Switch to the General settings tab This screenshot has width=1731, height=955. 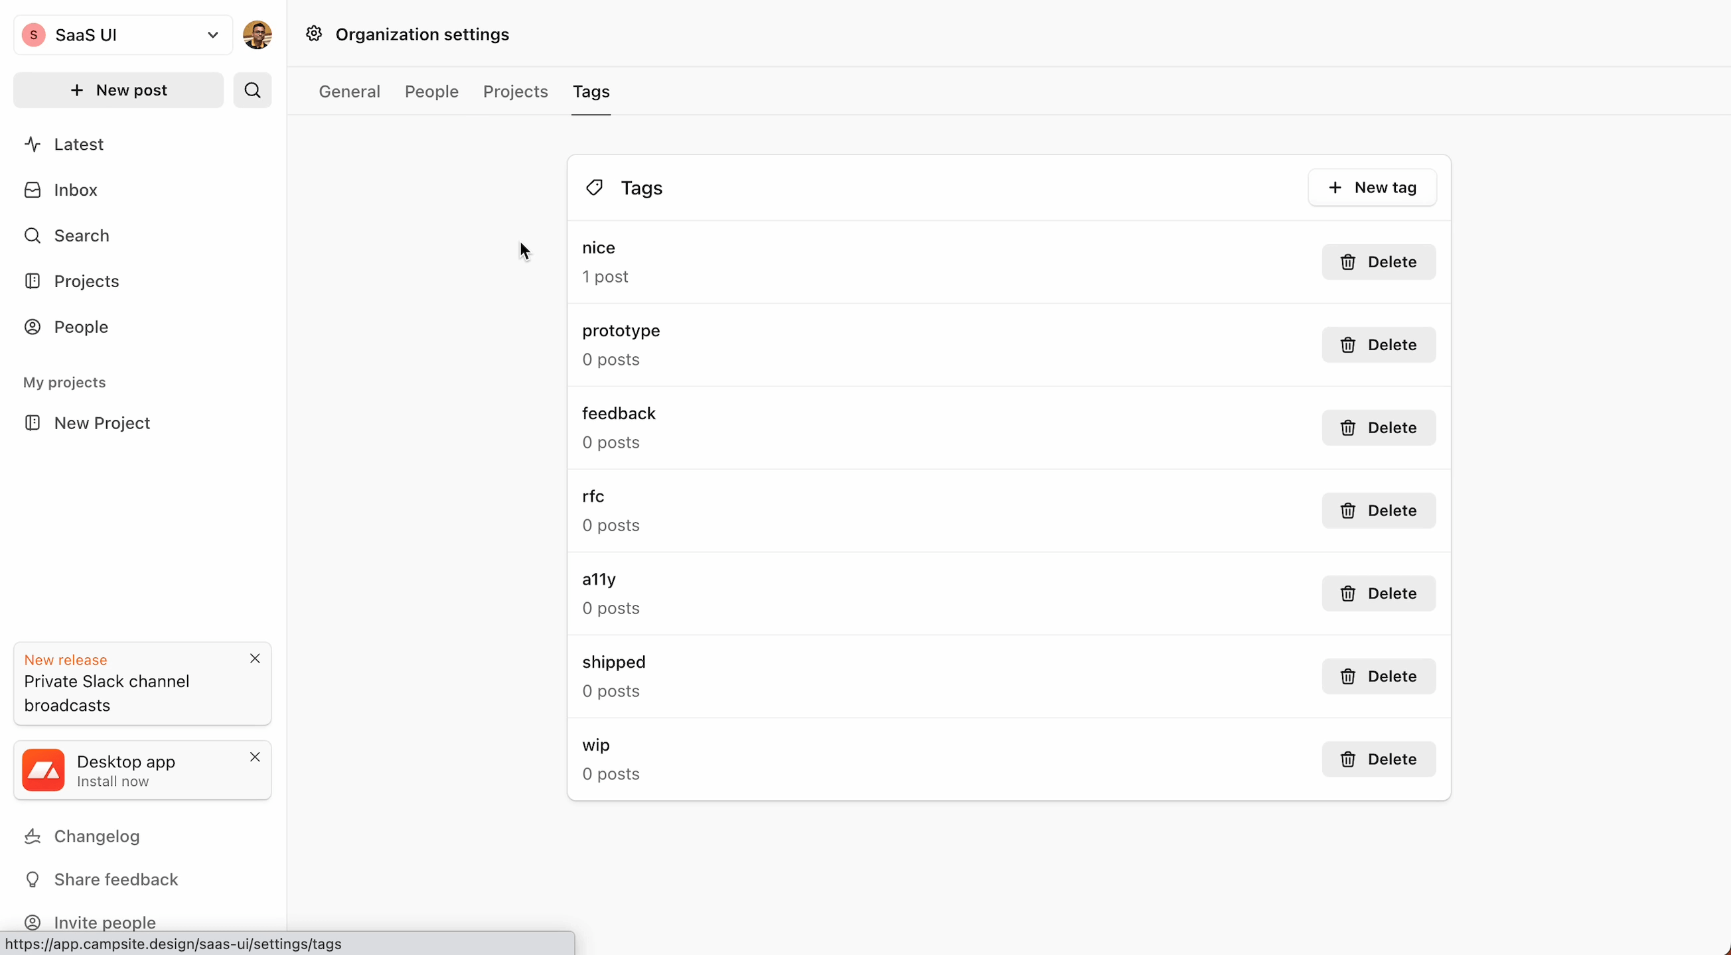(349, 92)
